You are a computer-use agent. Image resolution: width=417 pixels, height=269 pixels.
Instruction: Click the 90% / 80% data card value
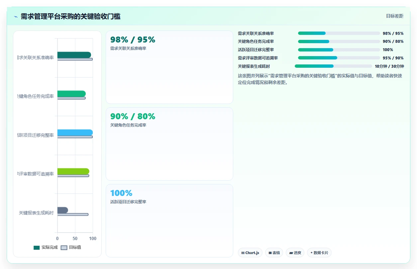[133, 117]
